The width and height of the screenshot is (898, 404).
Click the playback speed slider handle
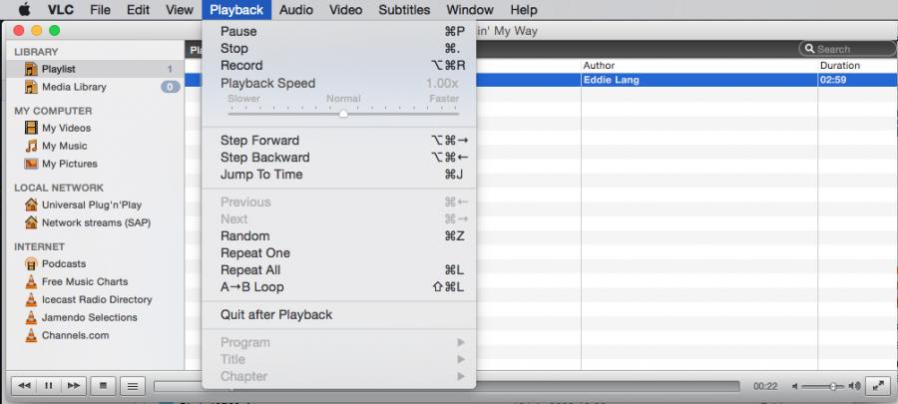click(343, 114)
